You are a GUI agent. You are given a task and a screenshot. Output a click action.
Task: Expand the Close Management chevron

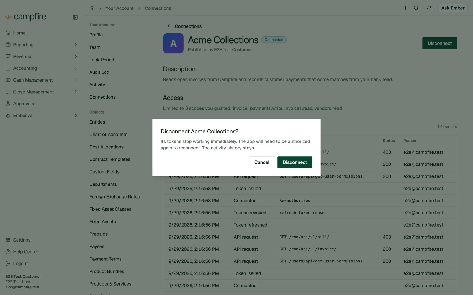[x=76, y=92]
